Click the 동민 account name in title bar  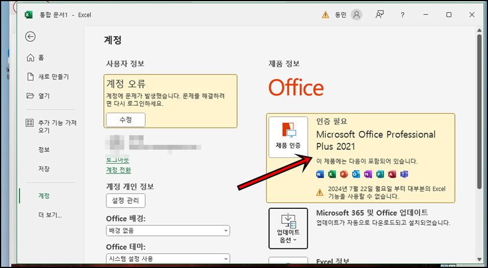pyautogui.click(x=340, y=15)
